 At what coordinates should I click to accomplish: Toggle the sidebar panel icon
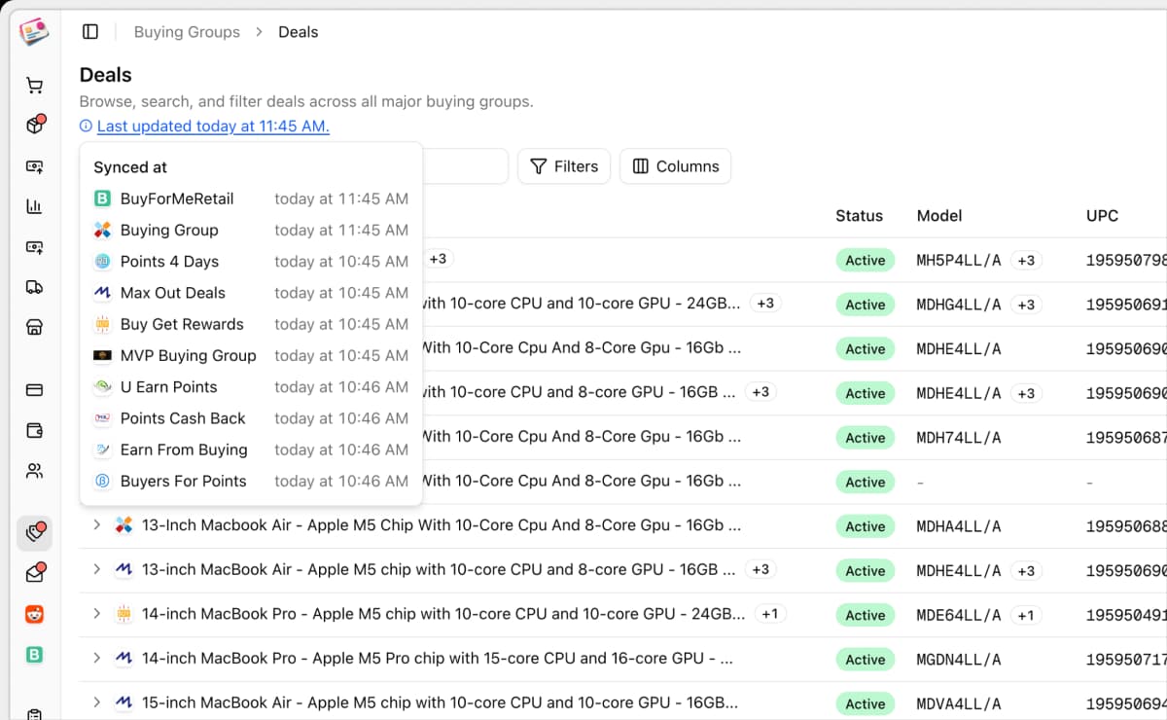click(x=90, y=32)
